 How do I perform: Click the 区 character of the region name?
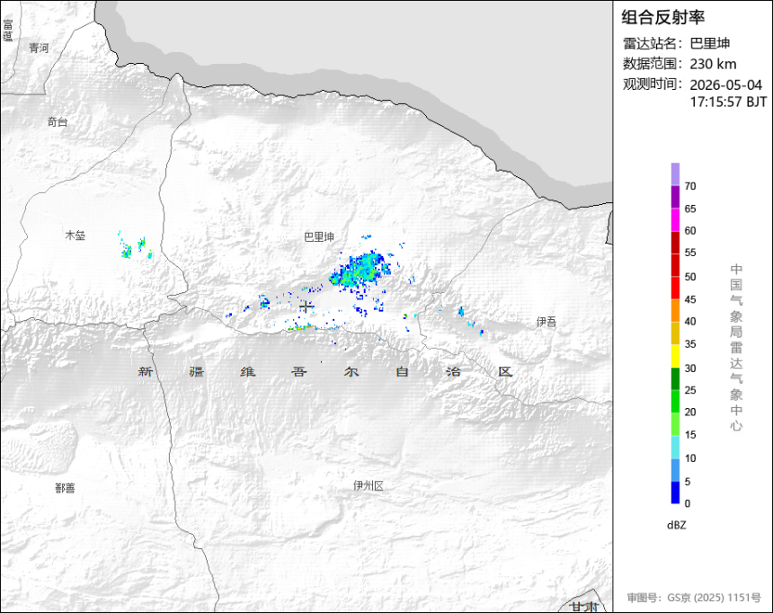(505, 371)
